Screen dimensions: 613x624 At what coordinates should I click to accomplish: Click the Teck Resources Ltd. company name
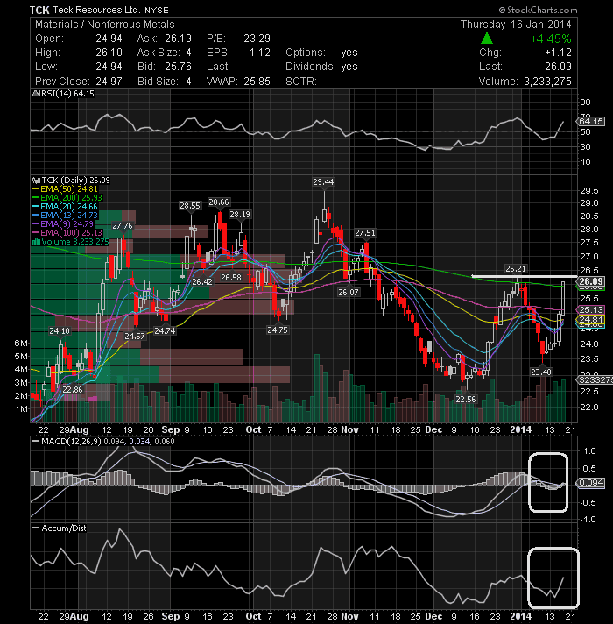coord(96,10)
